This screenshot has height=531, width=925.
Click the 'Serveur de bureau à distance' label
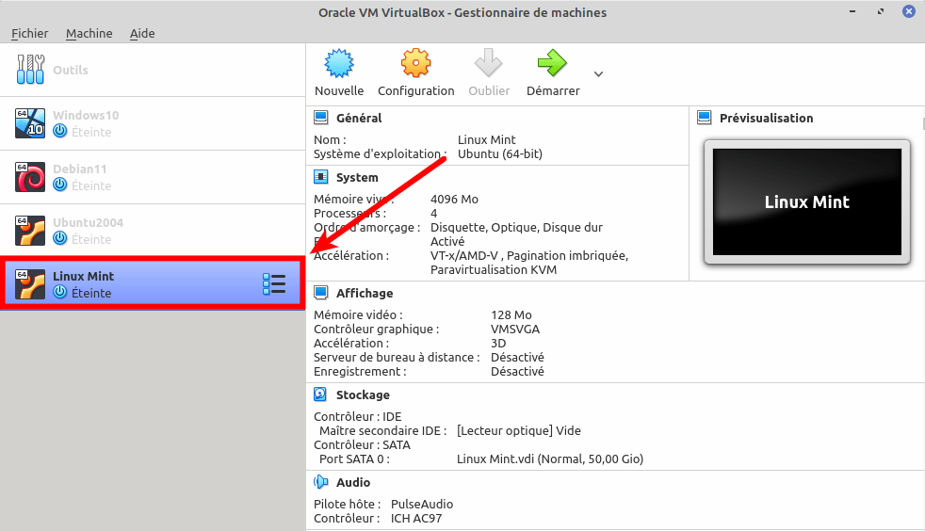397,357
